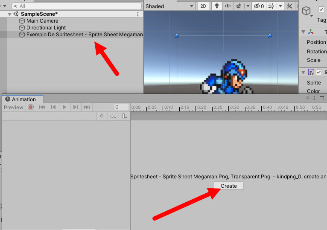The image size is (327, 230).
Task: Click timeline marker at 0:50
Action: [300, 108]
